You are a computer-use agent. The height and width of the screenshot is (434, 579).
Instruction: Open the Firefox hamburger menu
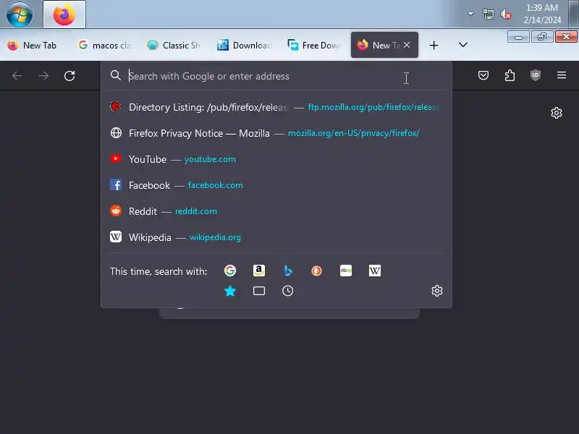pyautogui.click(x=562, y=75)
